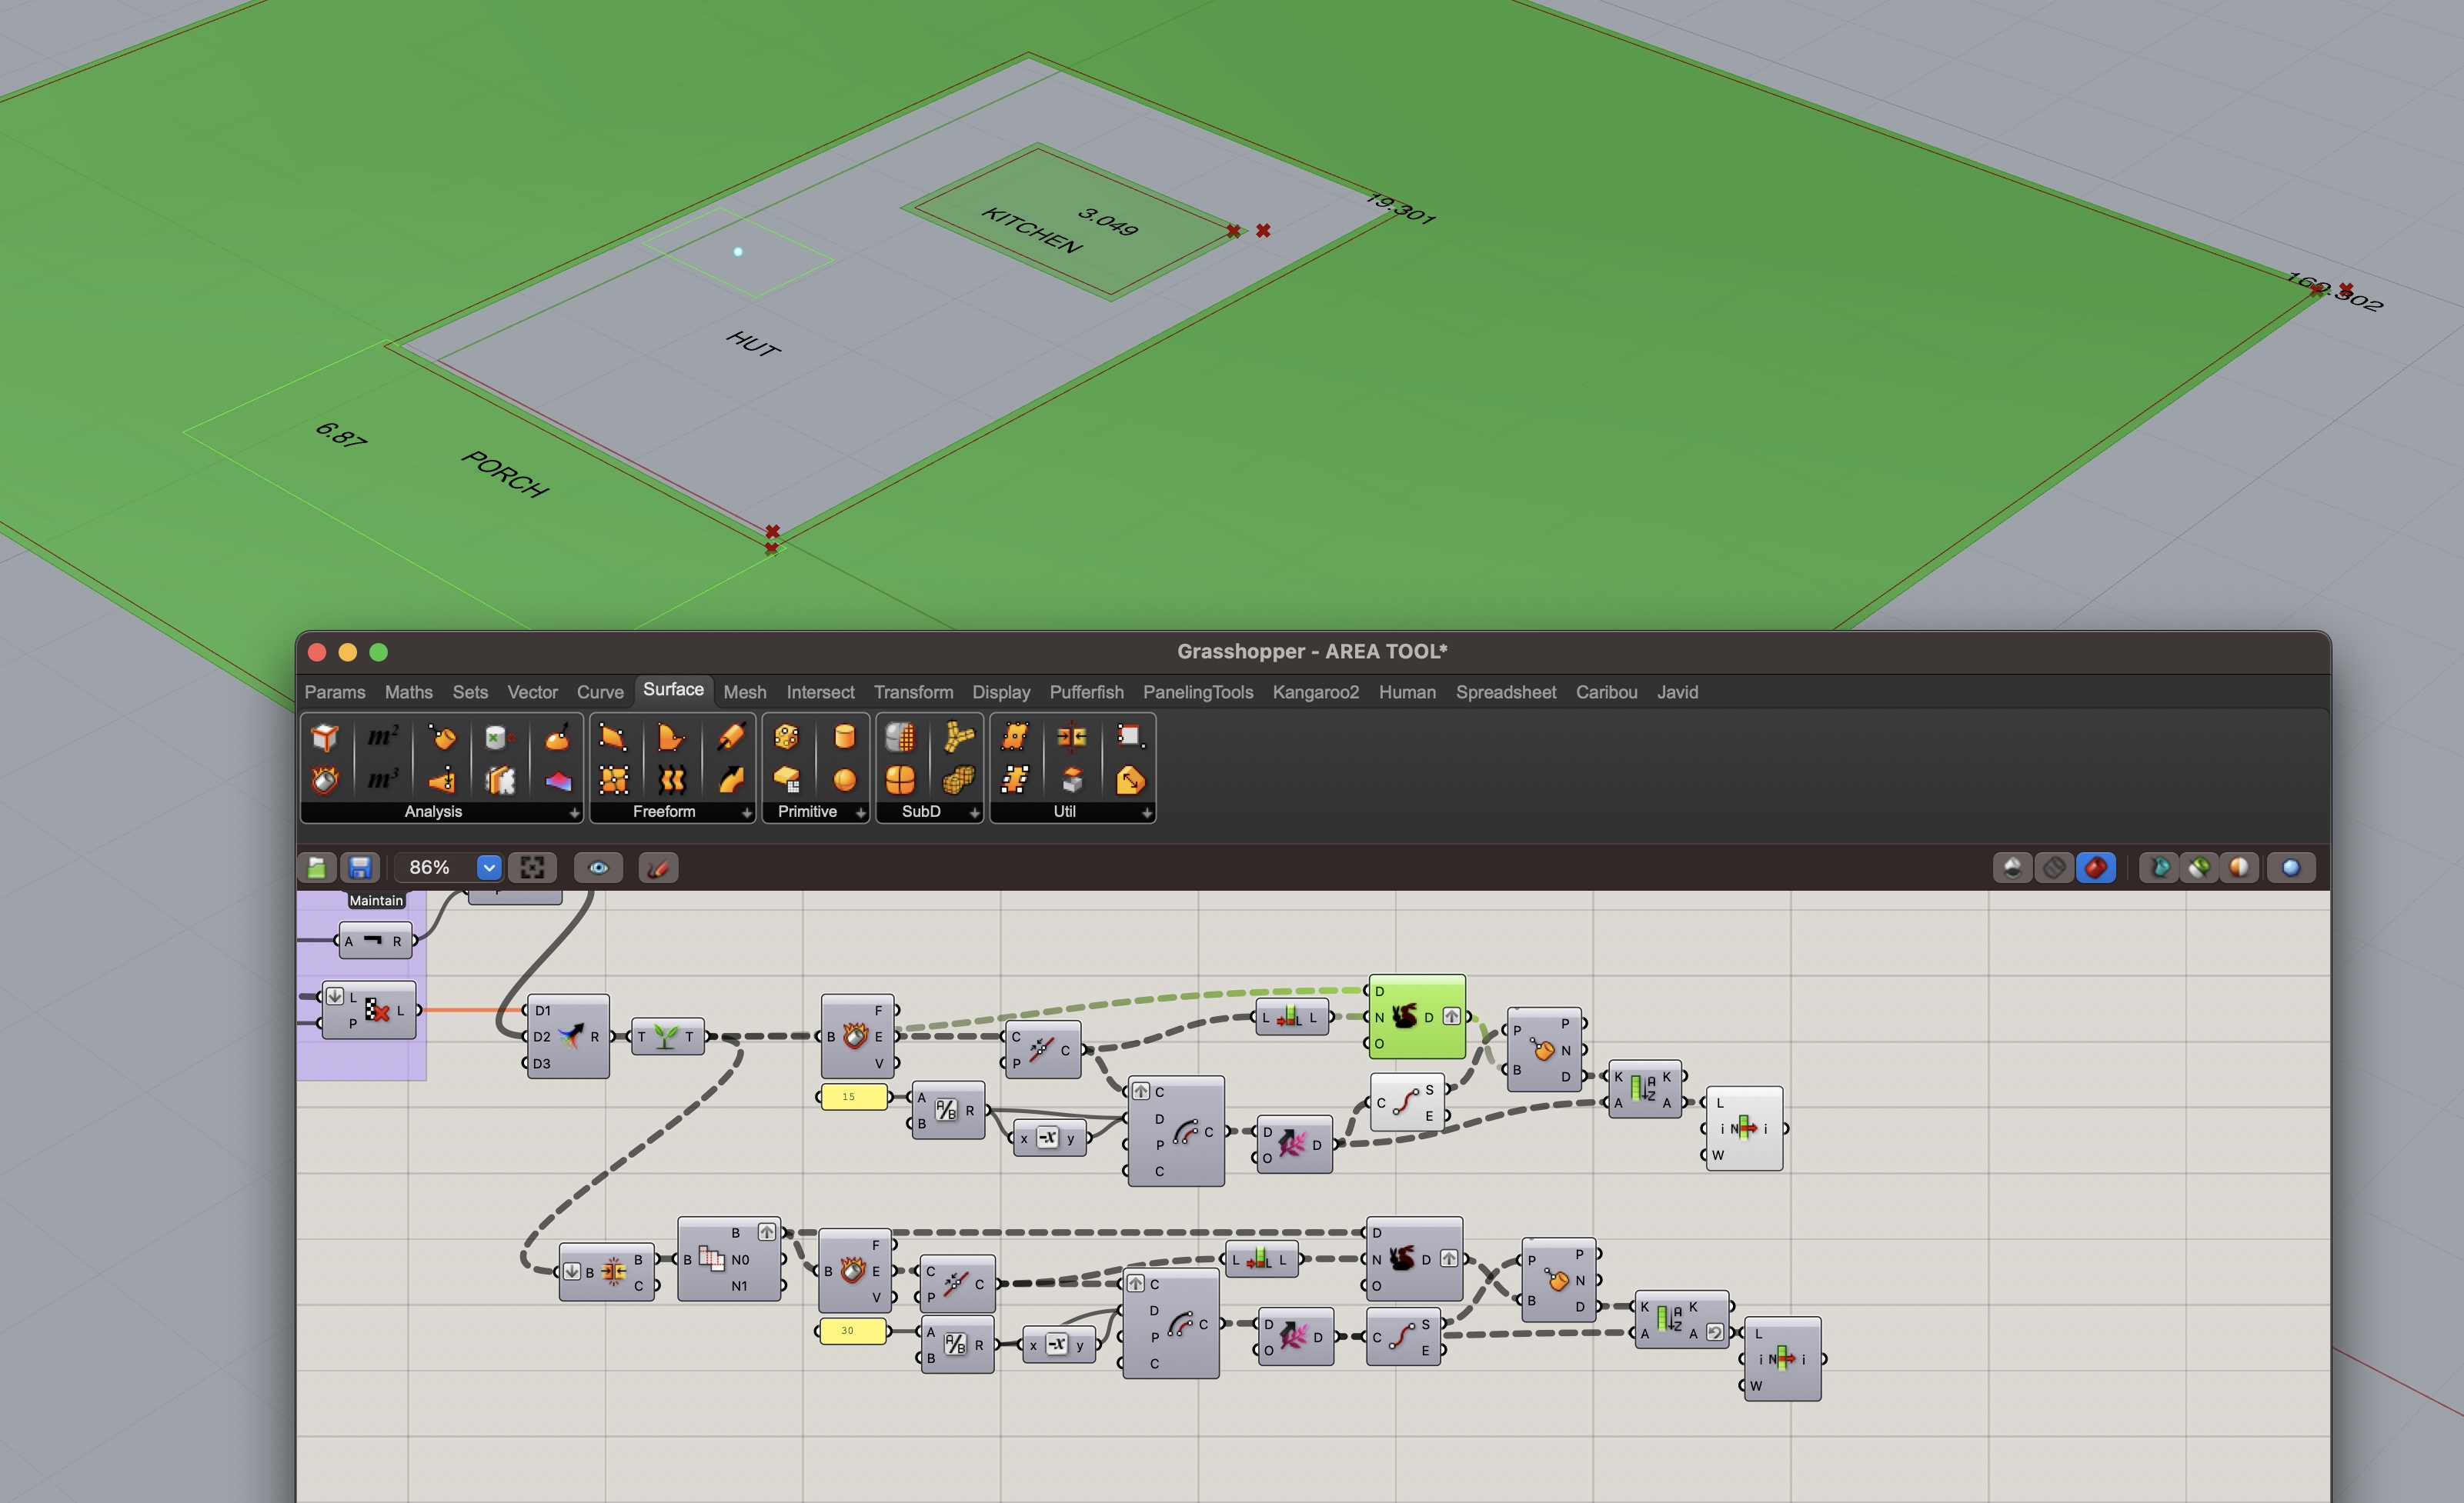This screenshot has width=2464, height=1503.
Task: Expand the SubD panel plus arrow
Action: point(974,812)
